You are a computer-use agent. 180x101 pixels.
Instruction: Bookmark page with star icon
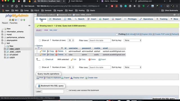coord(106,6)
